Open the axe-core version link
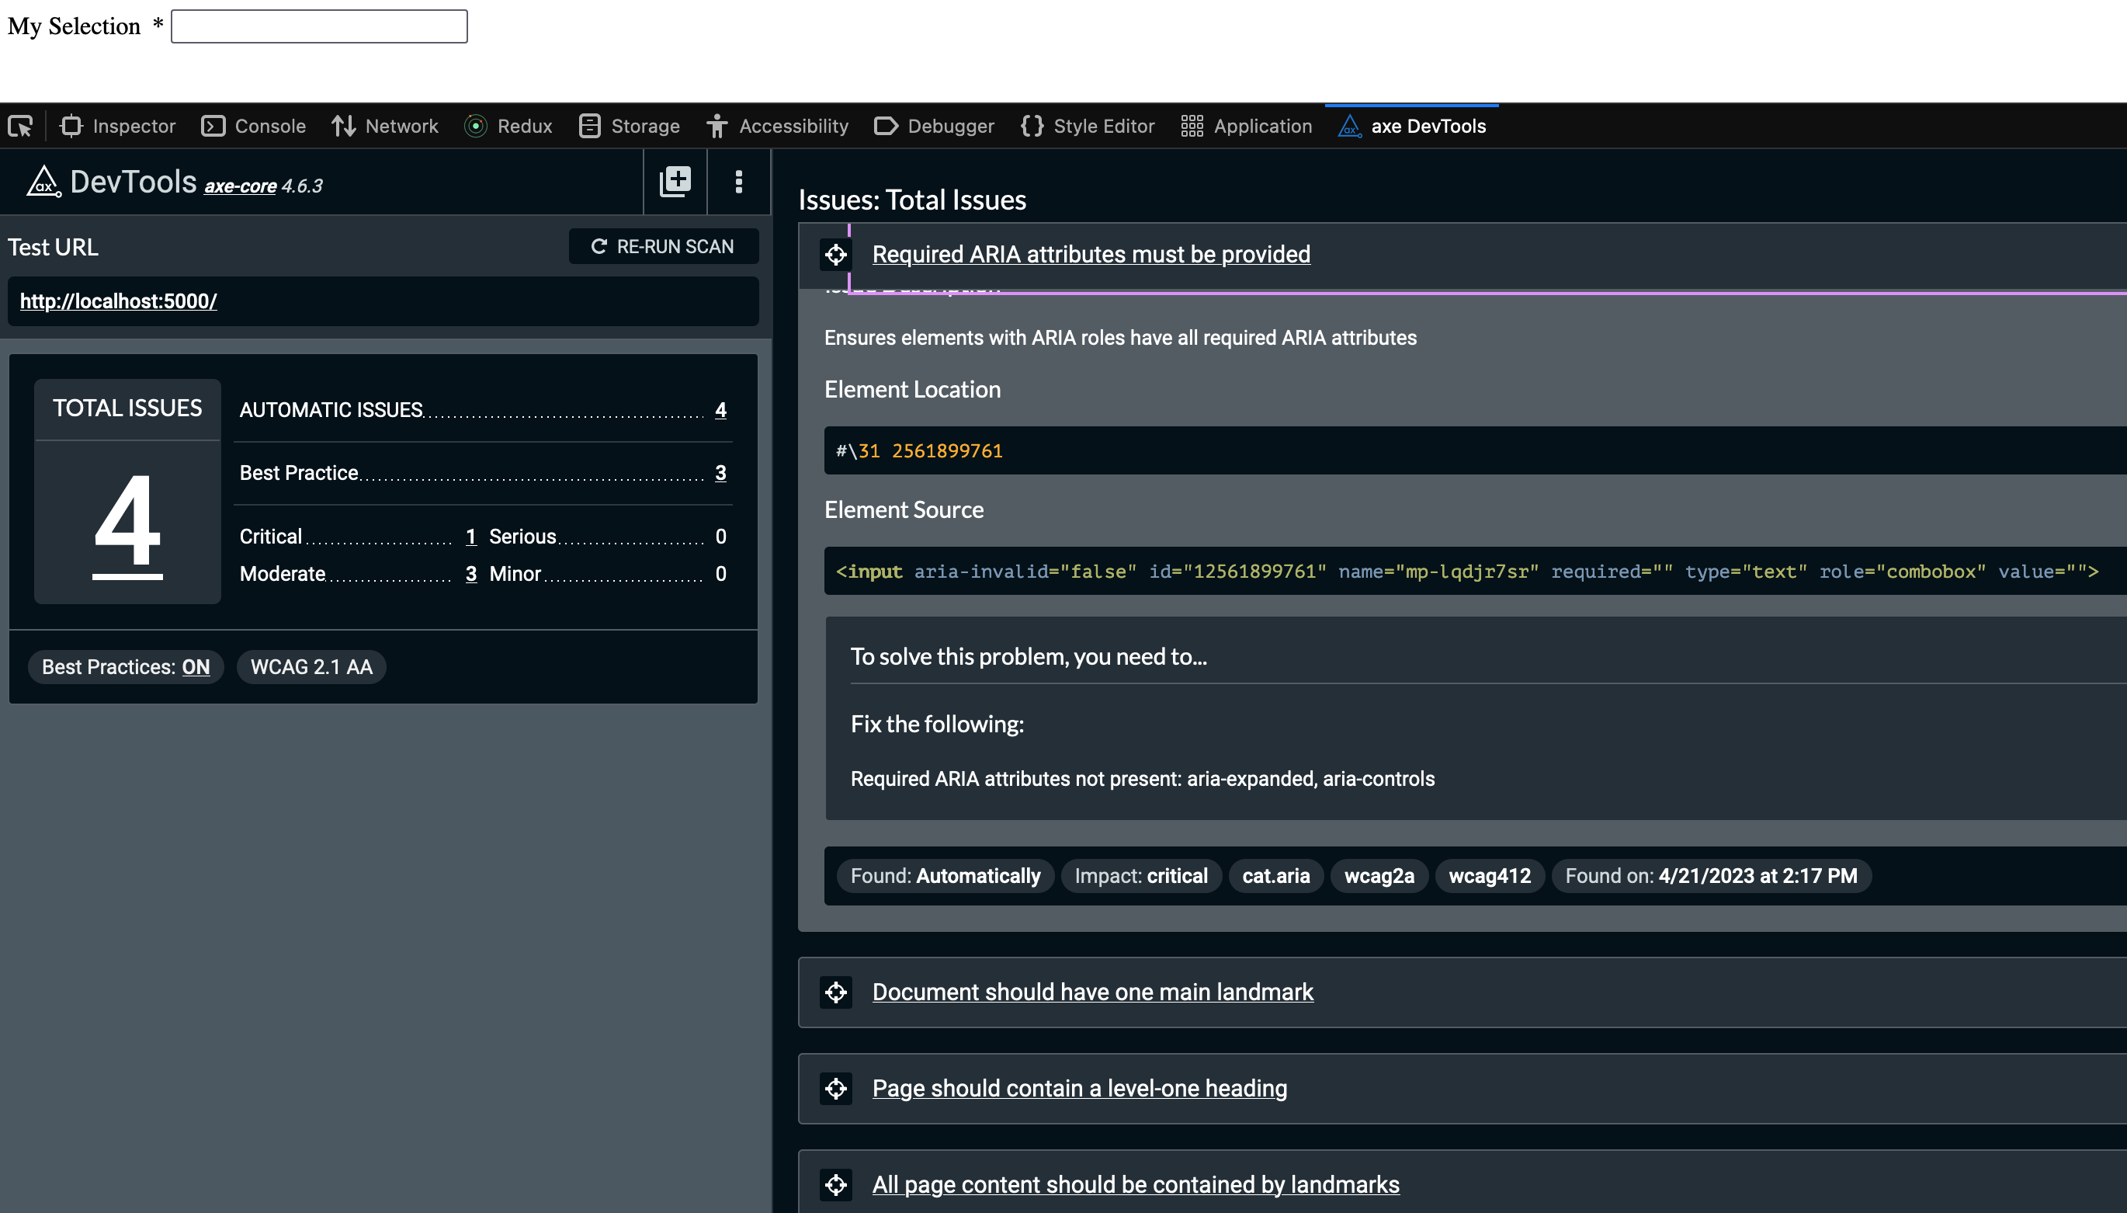This screenshot has height=1213, width=2127. pyautogui.click(x=239, y=185)
